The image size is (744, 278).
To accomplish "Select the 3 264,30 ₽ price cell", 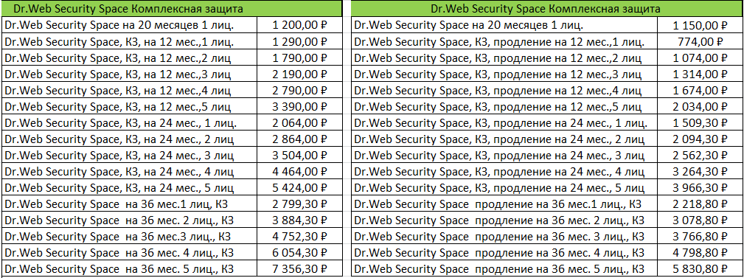I will coord(700,173).
